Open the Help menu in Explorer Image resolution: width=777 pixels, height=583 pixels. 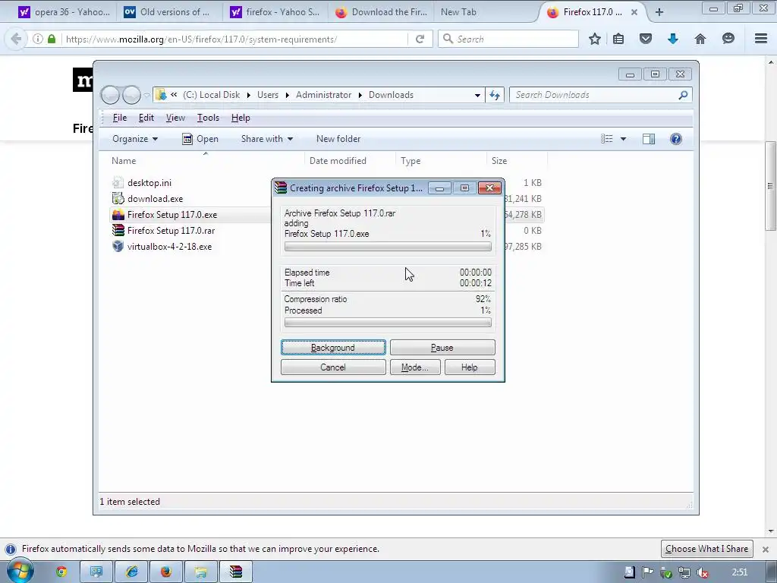tap(241, 118)
